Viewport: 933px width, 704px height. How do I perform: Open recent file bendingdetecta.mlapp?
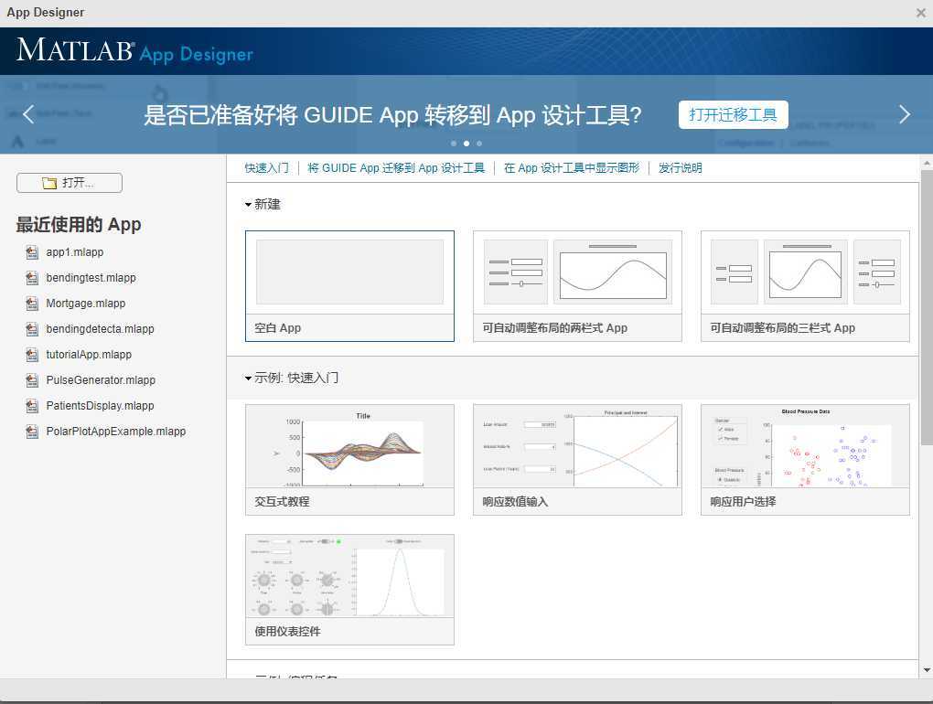pos(100,329)
